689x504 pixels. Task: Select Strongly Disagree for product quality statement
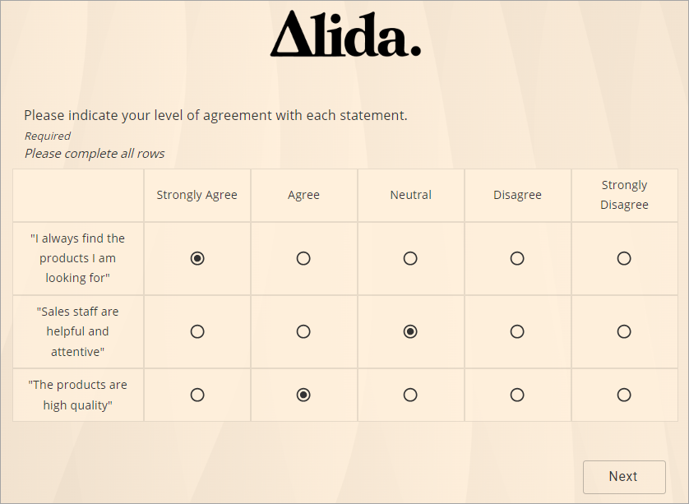click(624, 394)
